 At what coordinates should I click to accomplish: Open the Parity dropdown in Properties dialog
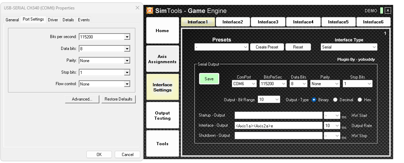click(127, 61)
